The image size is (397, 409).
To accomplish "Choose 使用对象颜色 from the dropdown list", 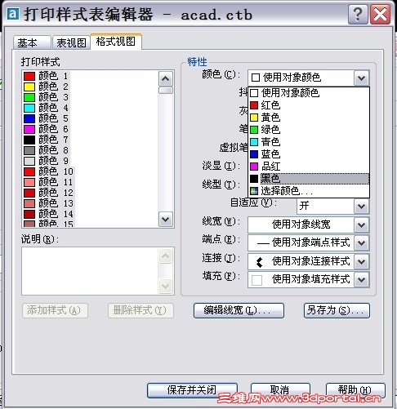I will click(309, 93).
